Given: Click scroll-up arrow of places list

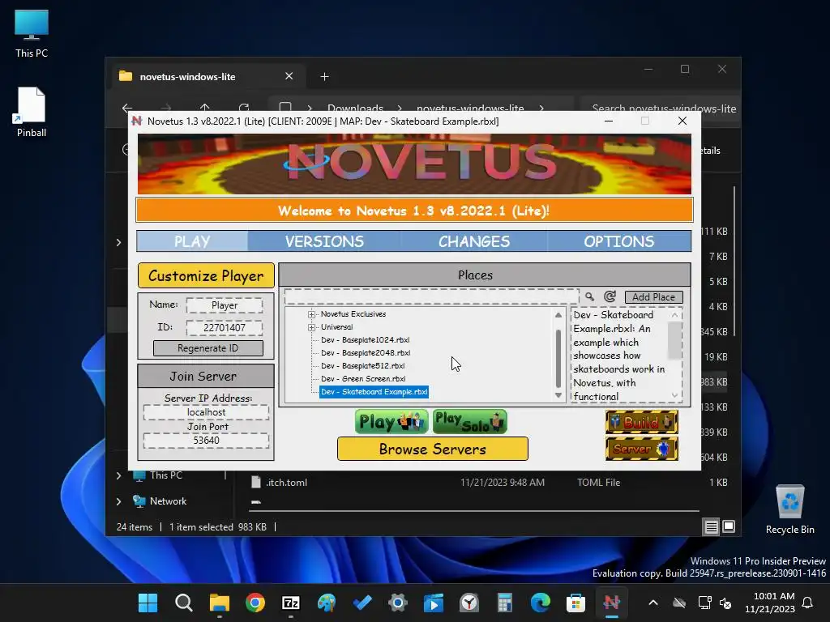Looking at the screenshot, I should (x=558, y=315).
